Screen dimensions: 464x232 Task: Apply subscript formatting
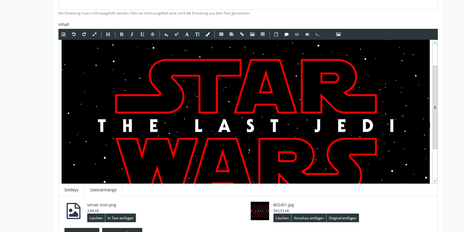point(166,34)
